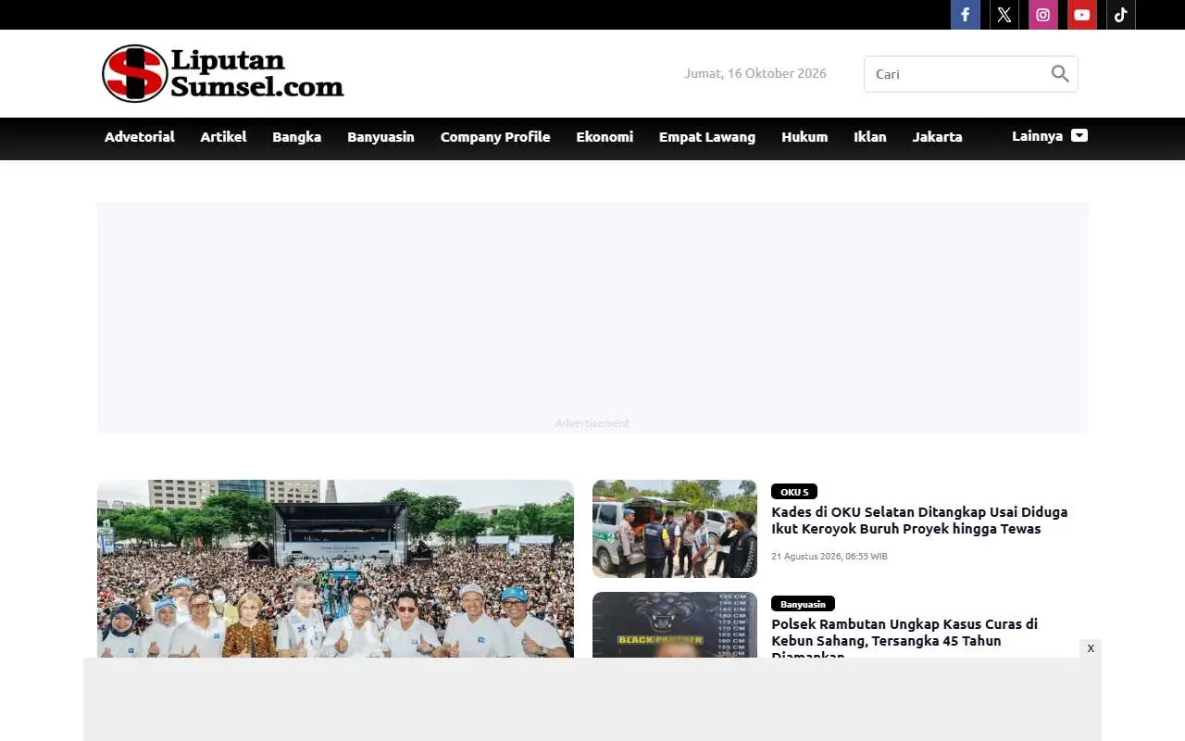Open the crowd event featured image

pos(335,569)
